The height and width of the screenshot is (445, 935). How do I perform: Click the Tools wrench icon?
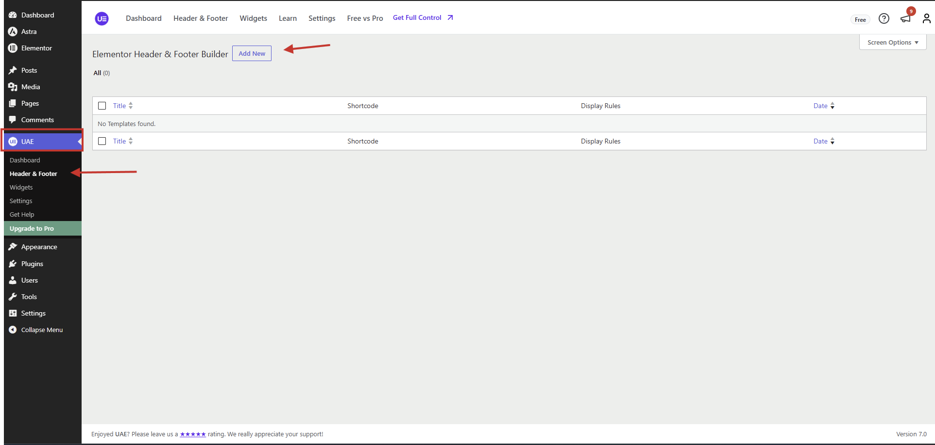coord(13,297)
